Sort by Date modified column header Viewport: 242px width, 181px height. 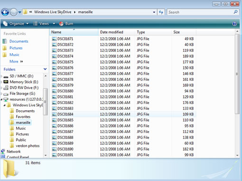coord(117,32)
